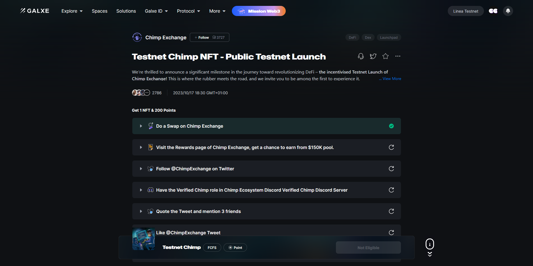Open the Explore dropdown menu
The image size is (533, 266).
(72, 11)
